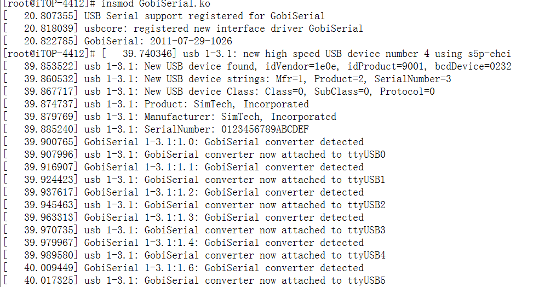Click the Protocol=0 device class text
Image resolution: width=539 pixels, height=287 pixels.
407,92
